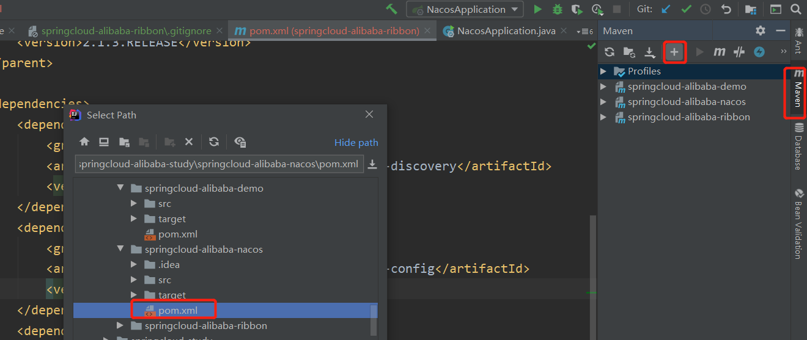Click Delete X icon in Select Path
Viewport: 807px width, 340px height.
pos(189,142)
